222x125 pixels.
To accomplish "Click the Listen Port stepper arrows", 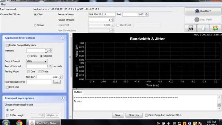I will pos(112,25).
